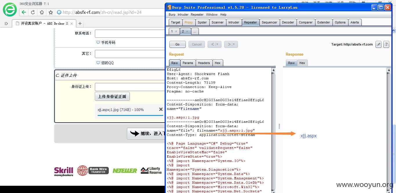This screenshot has width=396, height=193.
Task: Click the NETELLER logo
Action: coord(125,171)
